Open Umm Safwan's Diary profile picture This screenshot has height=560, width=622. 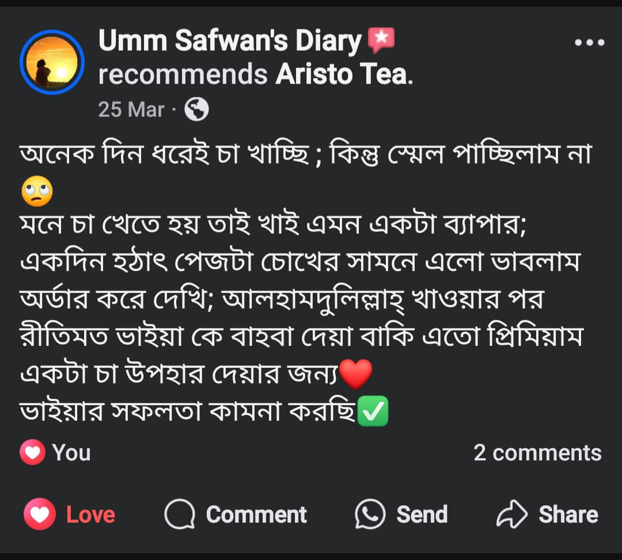click(52, 62)
